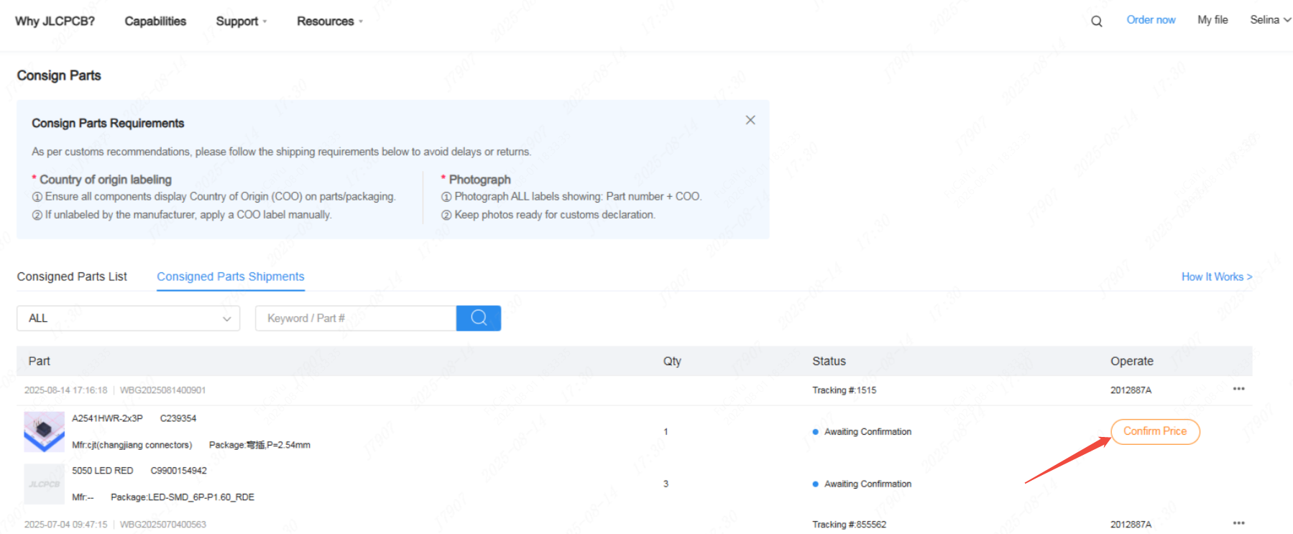Click order number WBG2025081400901
Viewport: 1293px width, 534px height.
coord(162,390)
